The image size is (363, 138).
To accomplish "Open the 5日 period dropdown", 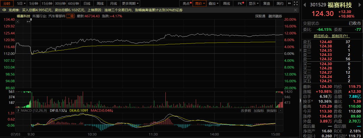I will click(21, 3).
